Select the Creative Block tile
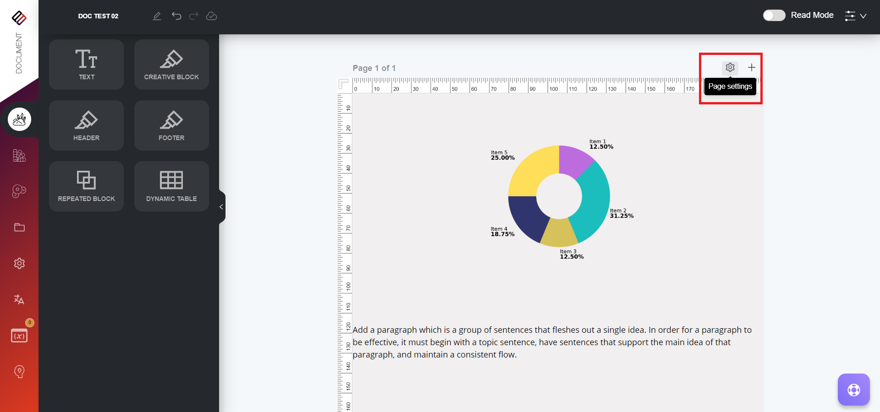880x412 pixels. pos(171,65)
